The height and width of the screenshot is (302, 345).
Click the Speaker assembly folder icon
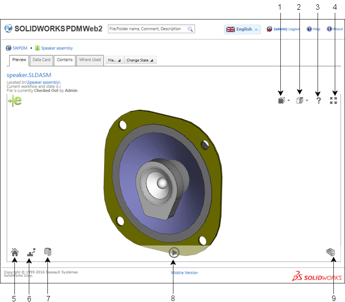pyautogui.click(x=37, y=48)
